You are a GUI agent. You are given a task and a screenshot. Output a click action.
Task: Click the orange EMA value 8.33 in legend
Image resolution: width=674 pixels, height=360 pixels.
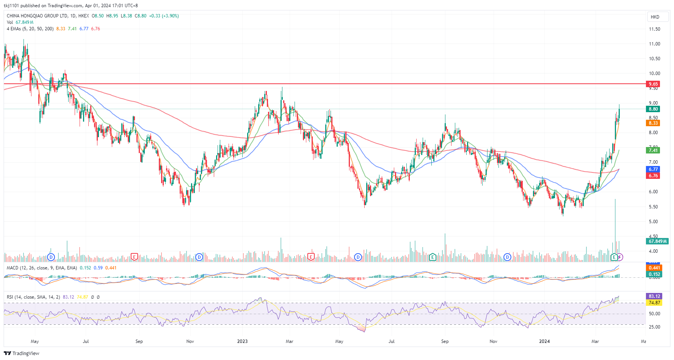click(61, 29)
